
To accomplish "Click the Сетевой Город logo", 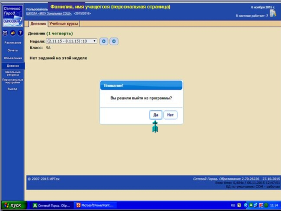I will (x=13, y=15).
